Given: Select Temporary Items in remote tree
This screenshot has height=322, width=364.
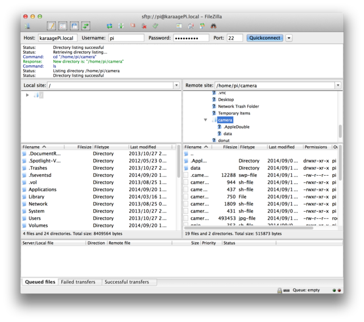Looking at the screenshot, I should pyautogui.click(x=234, y=113).
